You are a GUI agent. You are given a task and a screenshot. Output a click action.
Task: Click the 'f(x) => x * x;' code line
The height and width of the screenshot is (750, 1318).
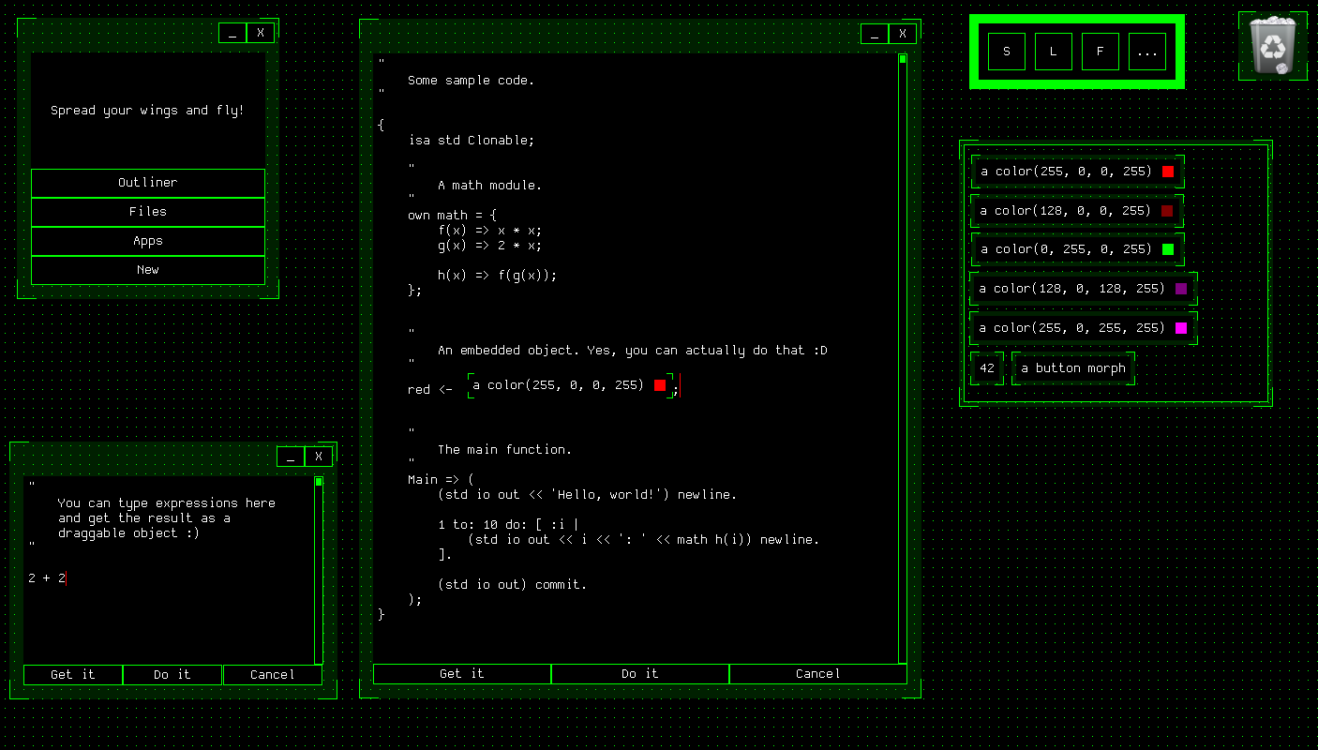489,231
